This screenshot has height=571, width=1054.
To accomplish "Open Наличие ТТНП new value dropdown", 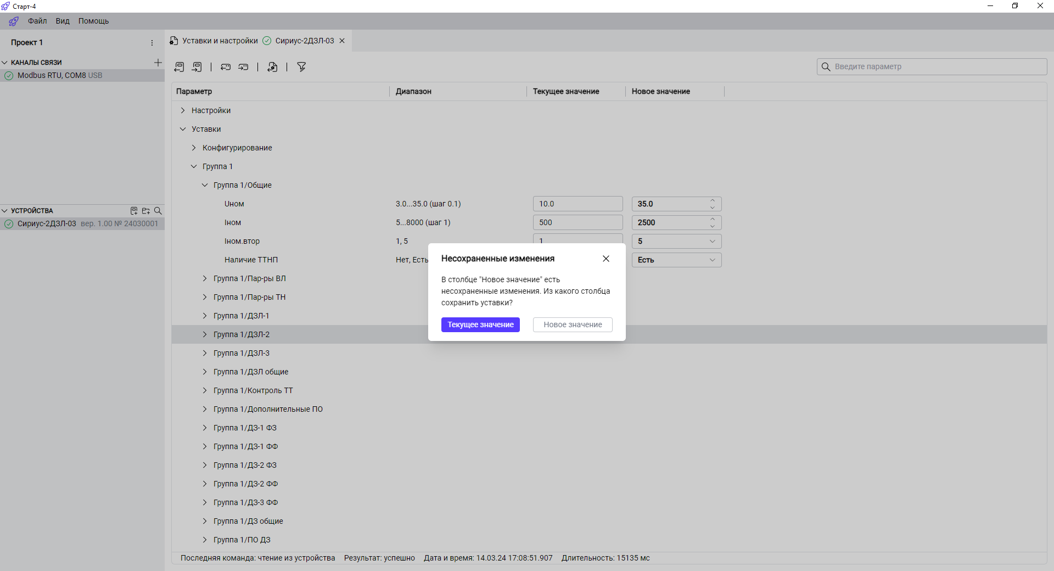I will [712, 260].
